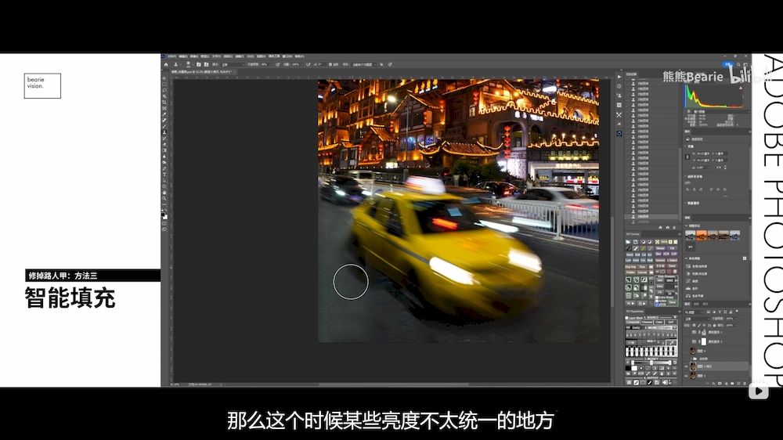Select the Crop tool

pos(164,103)
